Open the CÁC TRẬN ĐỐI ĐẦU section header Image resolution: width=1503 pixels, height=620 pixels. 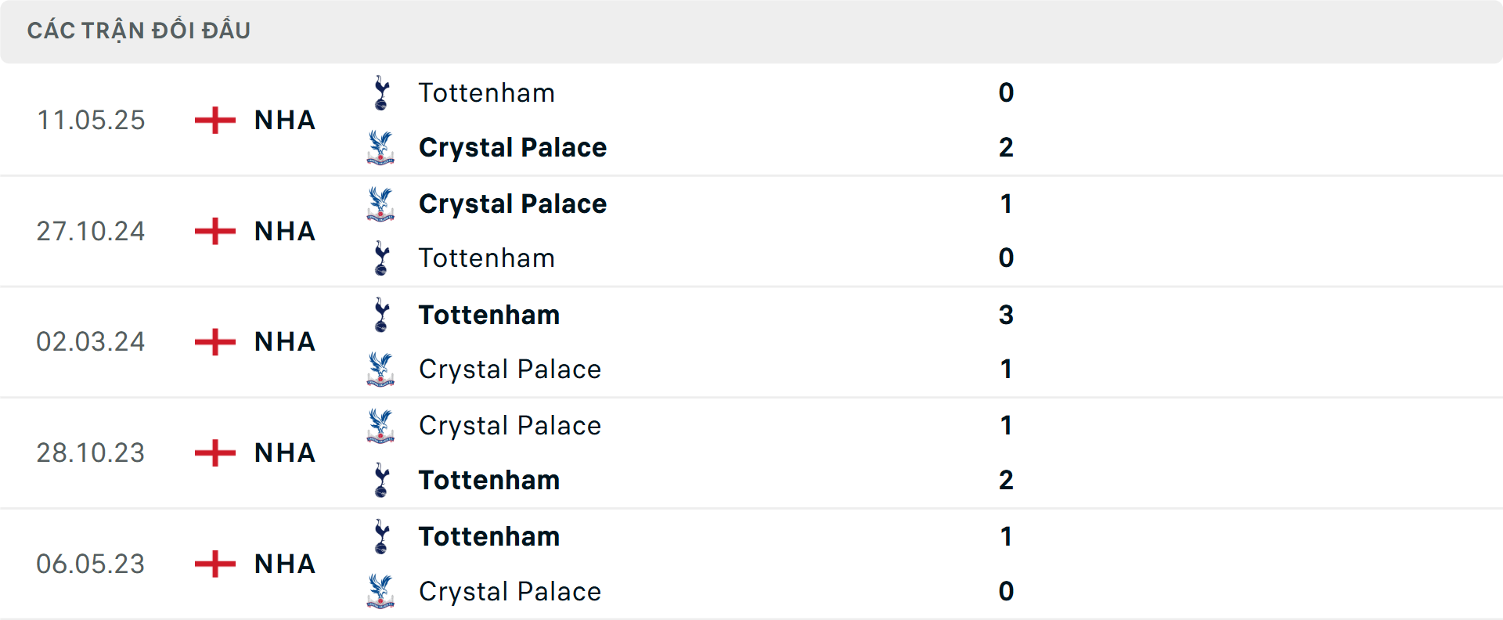coord(139,31)
